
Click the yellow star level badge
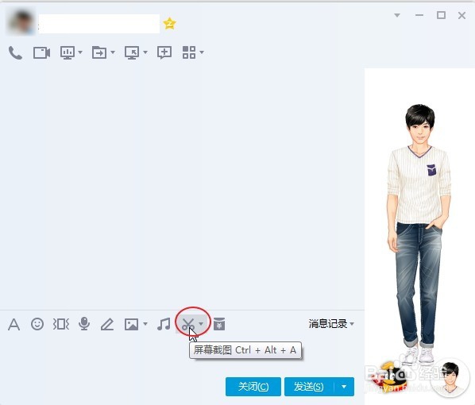click(x=170, y=23)
